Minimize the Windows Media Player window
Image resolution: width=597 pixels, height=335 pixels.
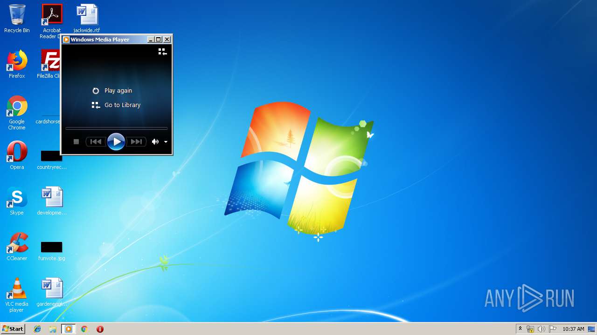(151, 40)
